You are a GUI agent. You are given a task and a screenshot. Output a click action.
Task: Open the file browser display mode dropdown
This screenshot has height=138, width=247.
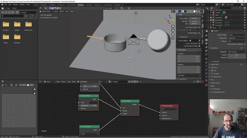[x=27, y=16]
